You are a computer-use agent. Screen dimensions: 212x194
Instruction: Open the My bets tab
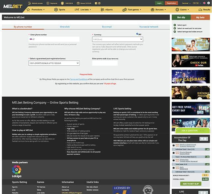tap(200, 17)
